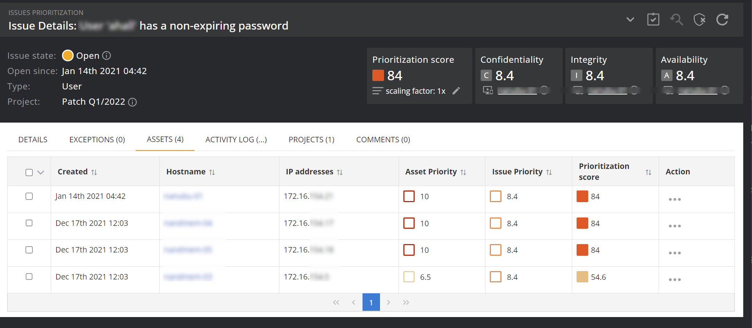Open the action menu for the 54.6 row

674,279
